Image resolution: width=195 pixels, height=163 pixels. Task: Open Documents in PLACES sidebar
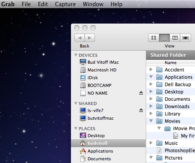click(95, 159)
